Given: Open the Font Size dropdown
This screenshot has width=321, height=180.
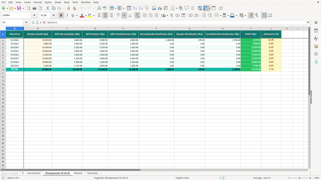Looking at the screenshot, I should (x=53, y=15).
